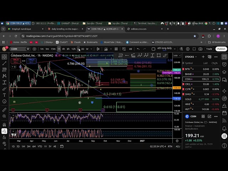Open the USD currency dropdown

coord(177,56)
